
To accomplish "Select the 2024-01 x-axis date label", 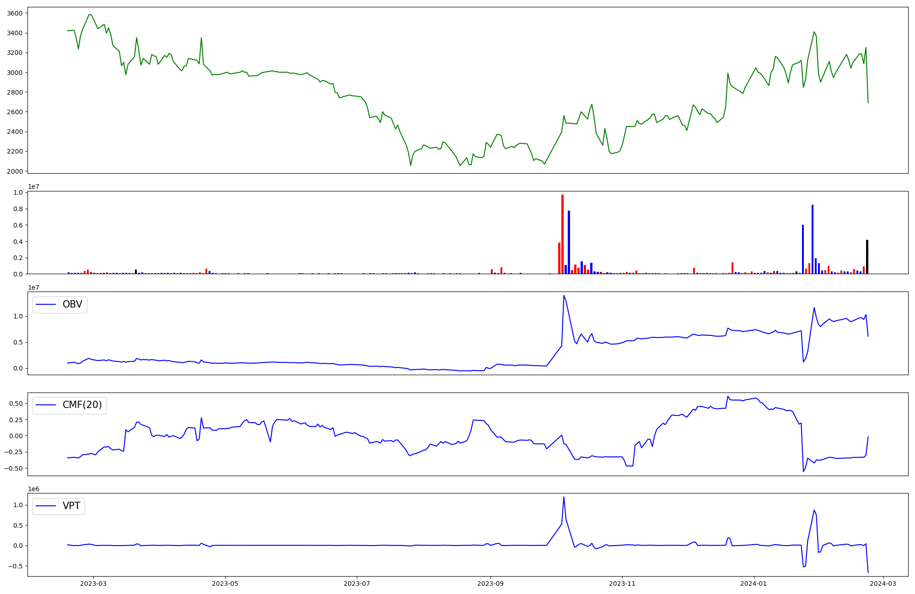I will 754,583.
